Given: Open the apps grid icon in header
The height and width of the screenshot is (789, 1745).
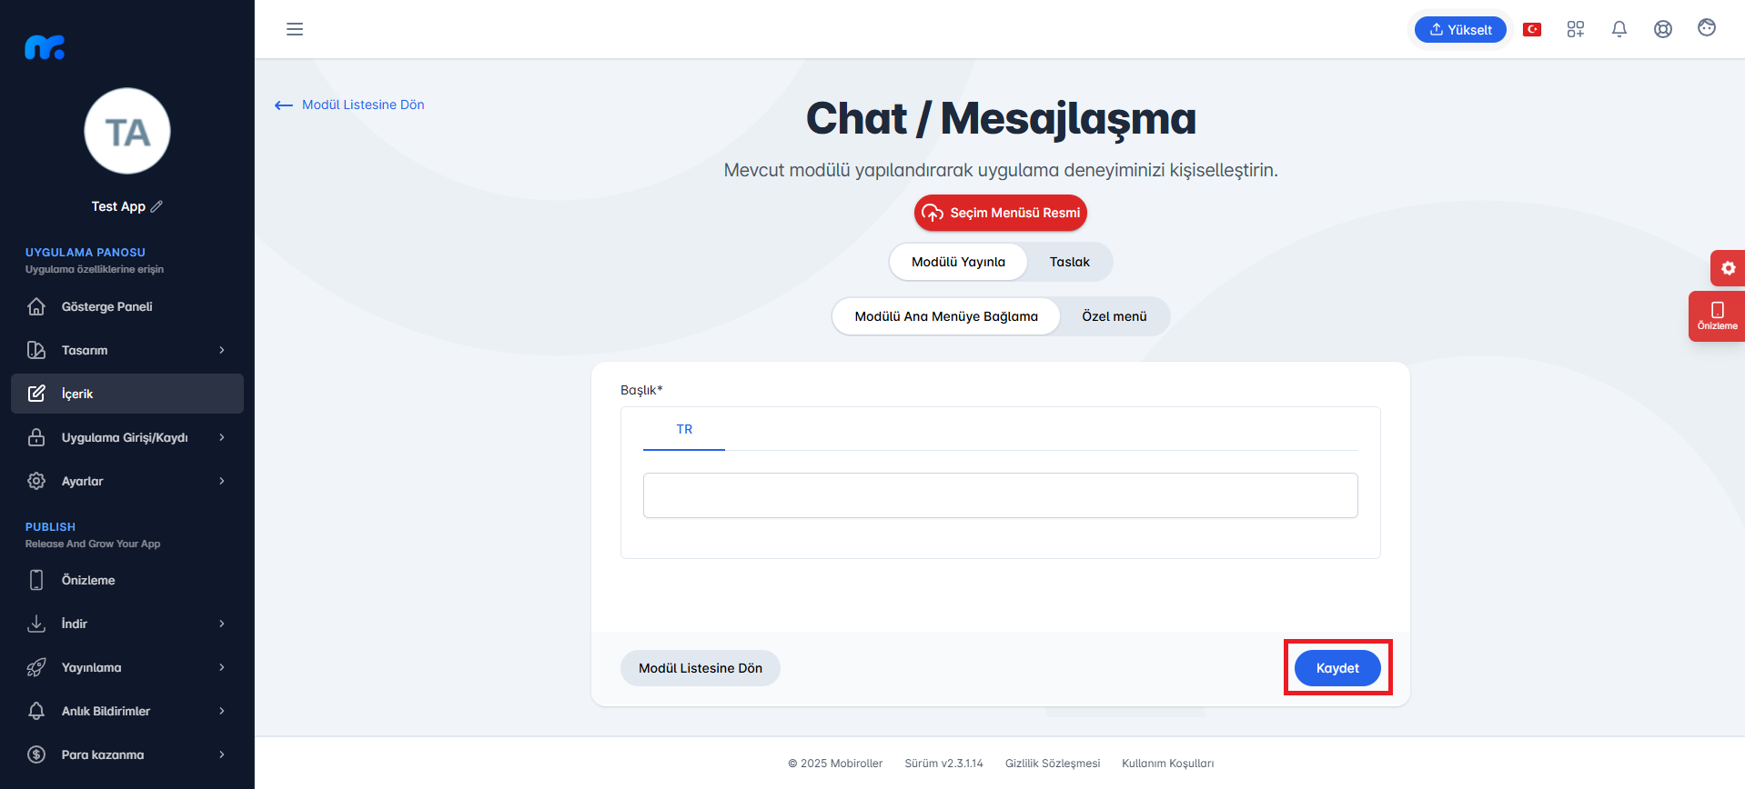Looking at the screenshot, I should coord(1576,29).
